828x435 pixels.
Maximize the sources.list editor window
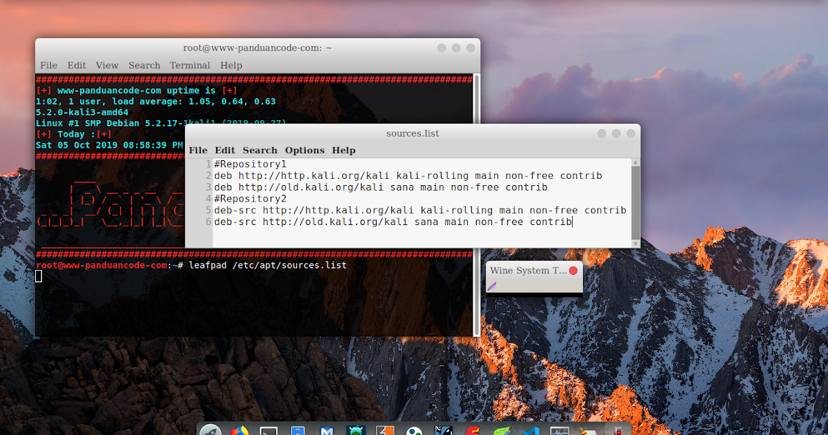pyautogui.click(x=616, y=133)
